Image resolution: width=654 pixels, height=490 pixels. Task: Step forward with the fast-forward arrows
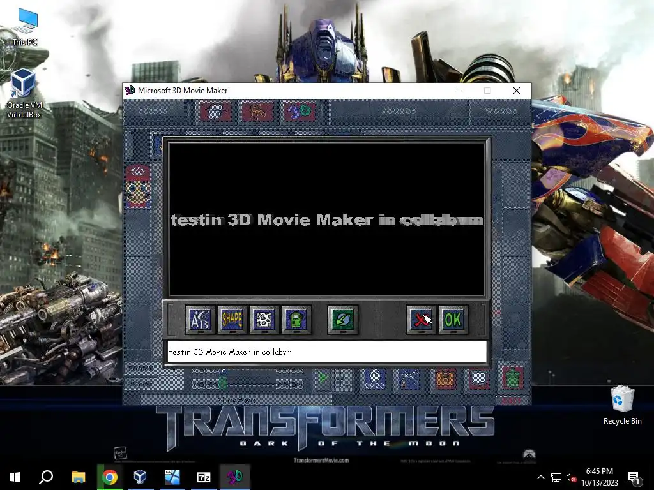tap(283, 384)
